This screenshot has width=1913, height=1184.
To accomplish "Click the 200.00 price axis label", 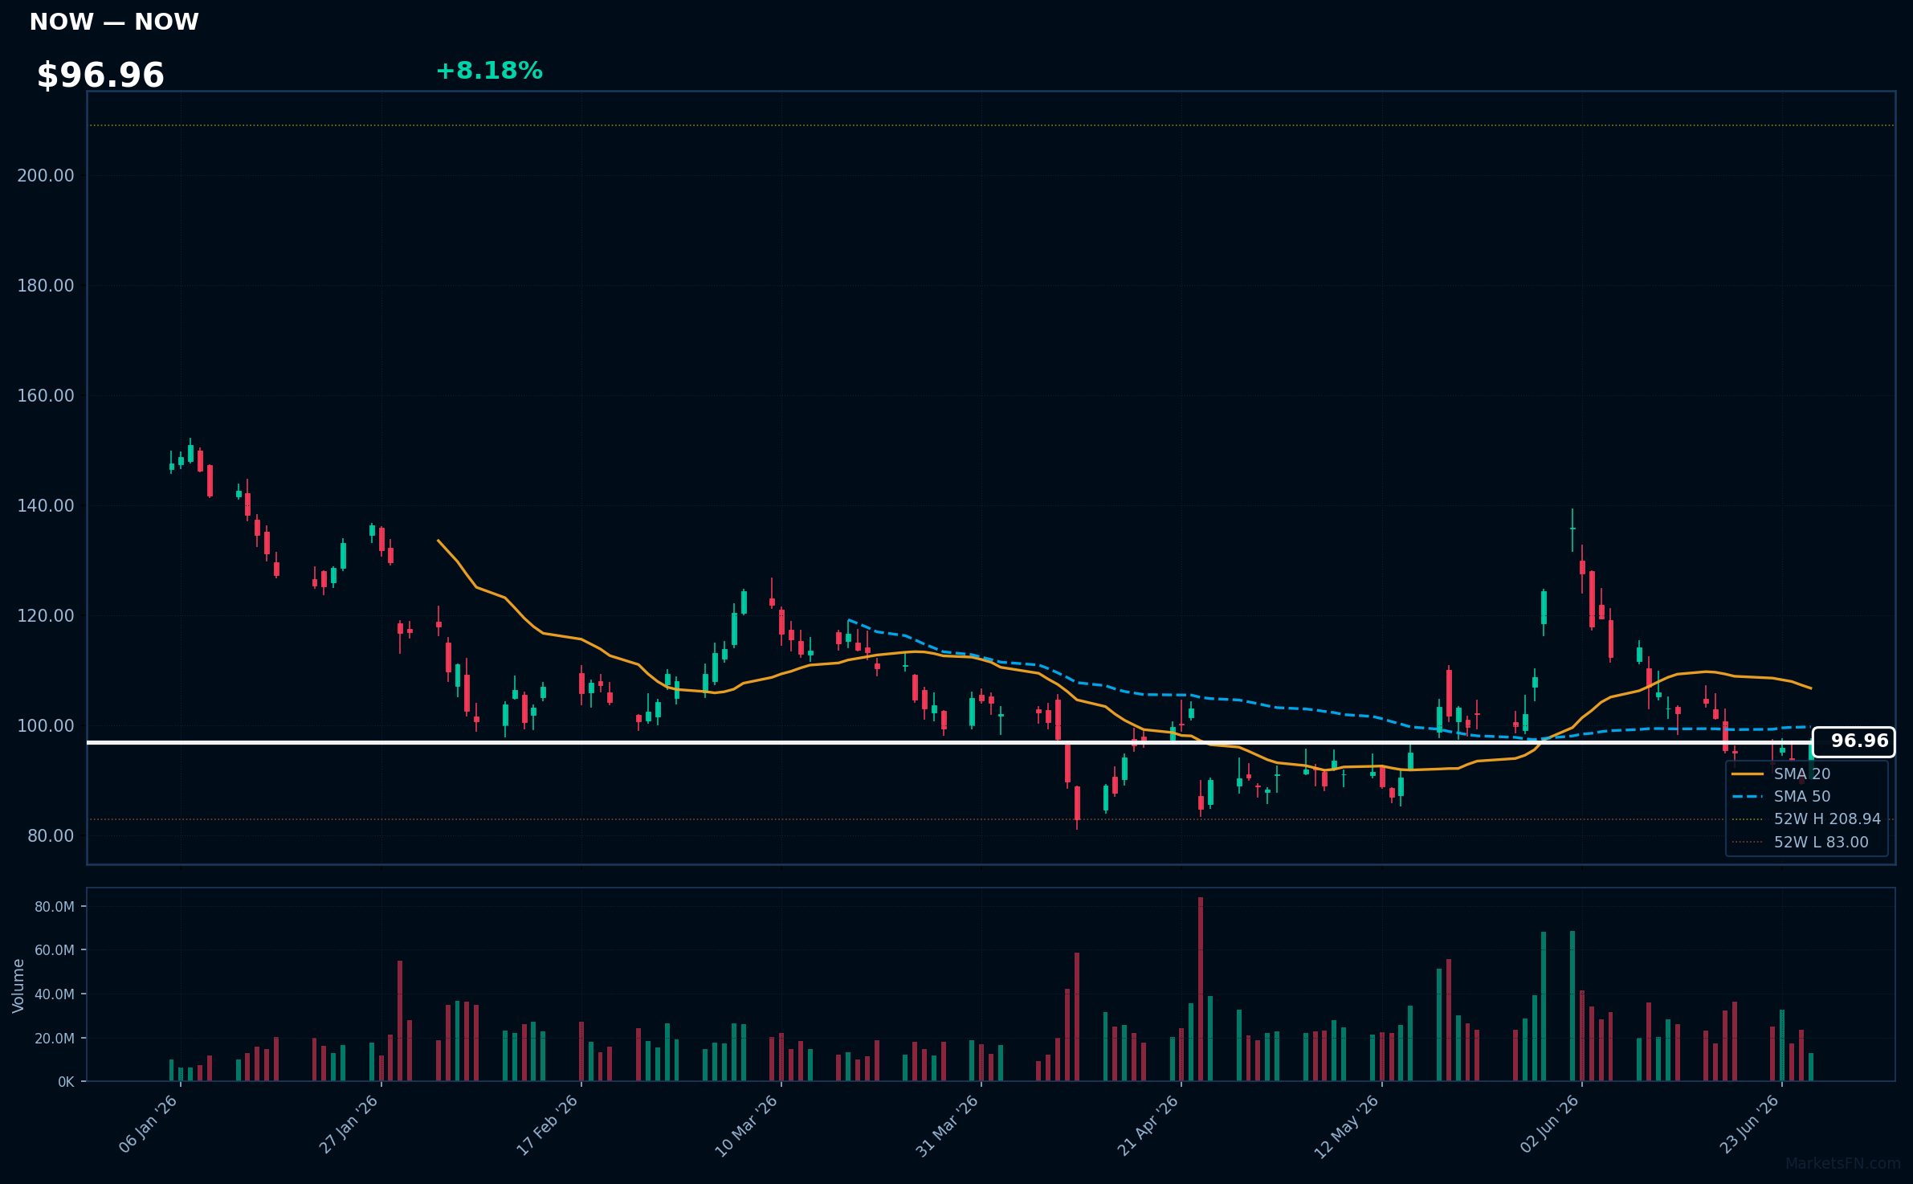I will (46, 176).
